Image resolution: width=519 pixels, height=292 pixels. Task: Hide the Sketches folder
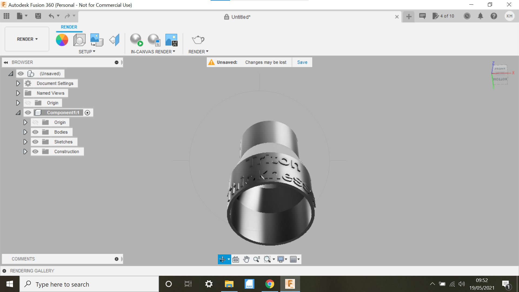tap(35, 142)
